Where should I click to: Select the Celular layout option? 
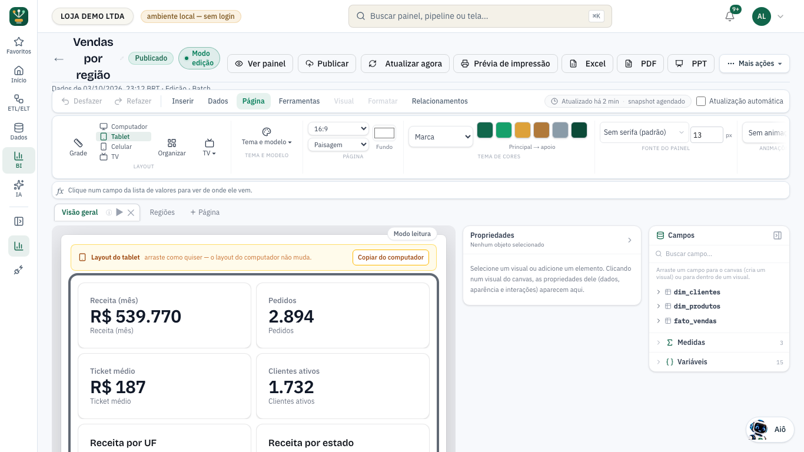124,147
